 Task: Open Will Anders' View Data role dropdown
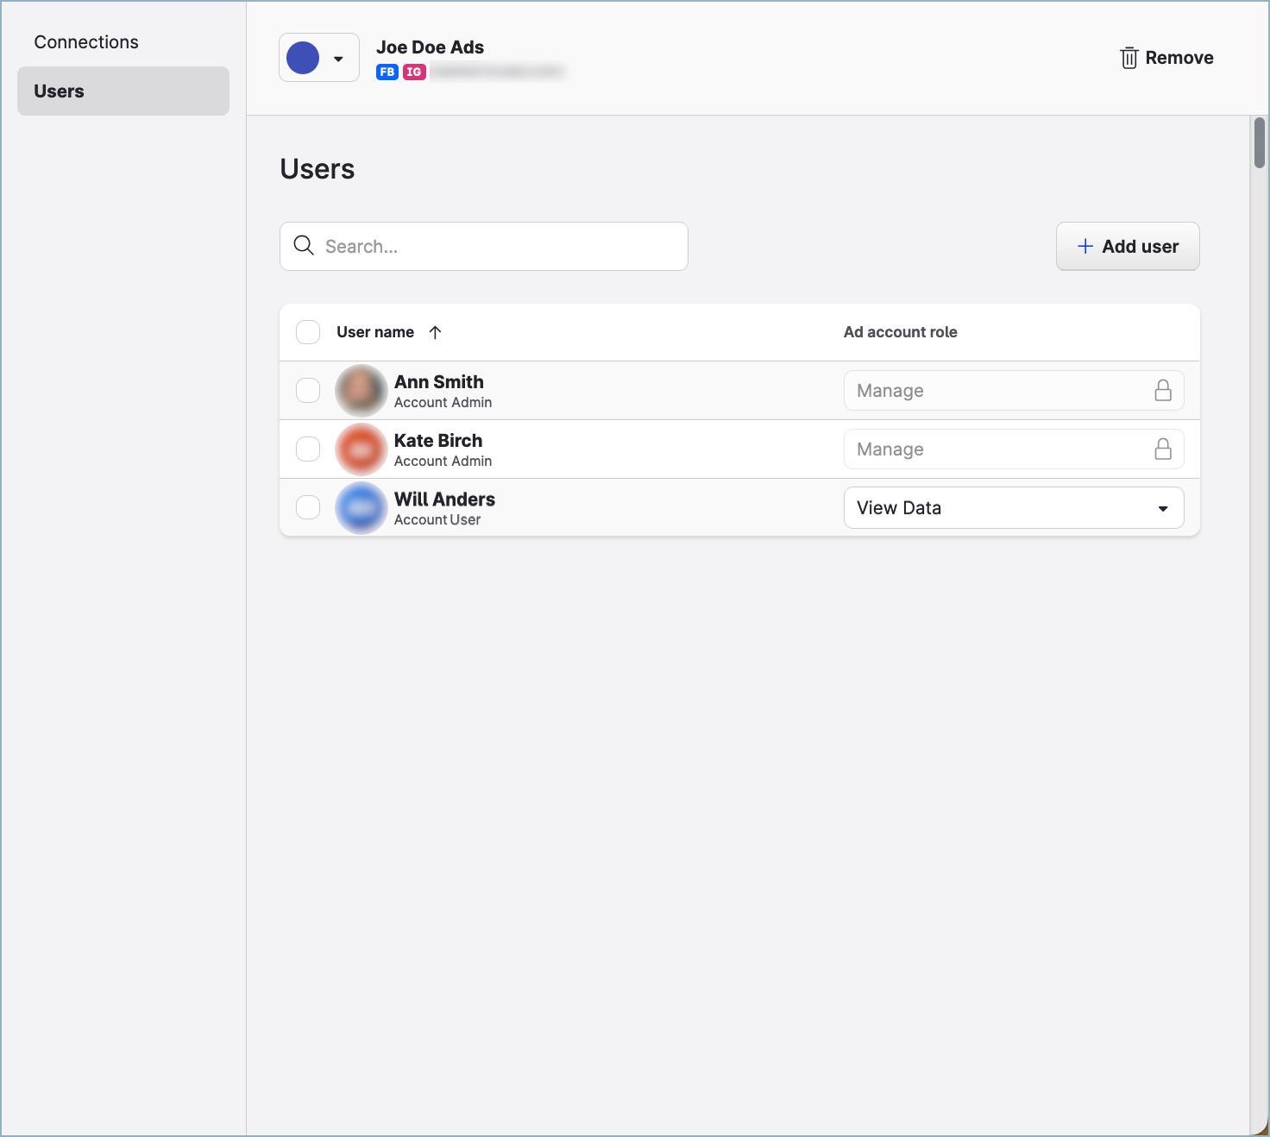tap(1013, 508)
